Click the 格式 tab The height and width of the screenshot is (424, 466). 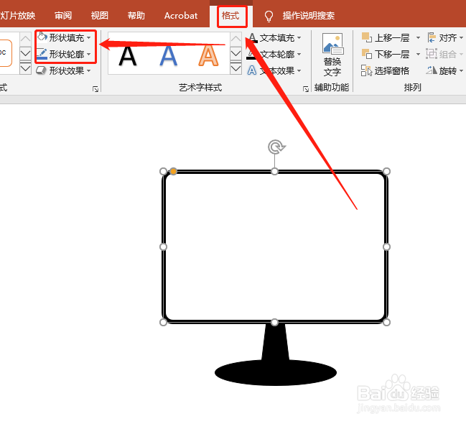(230, 16)
